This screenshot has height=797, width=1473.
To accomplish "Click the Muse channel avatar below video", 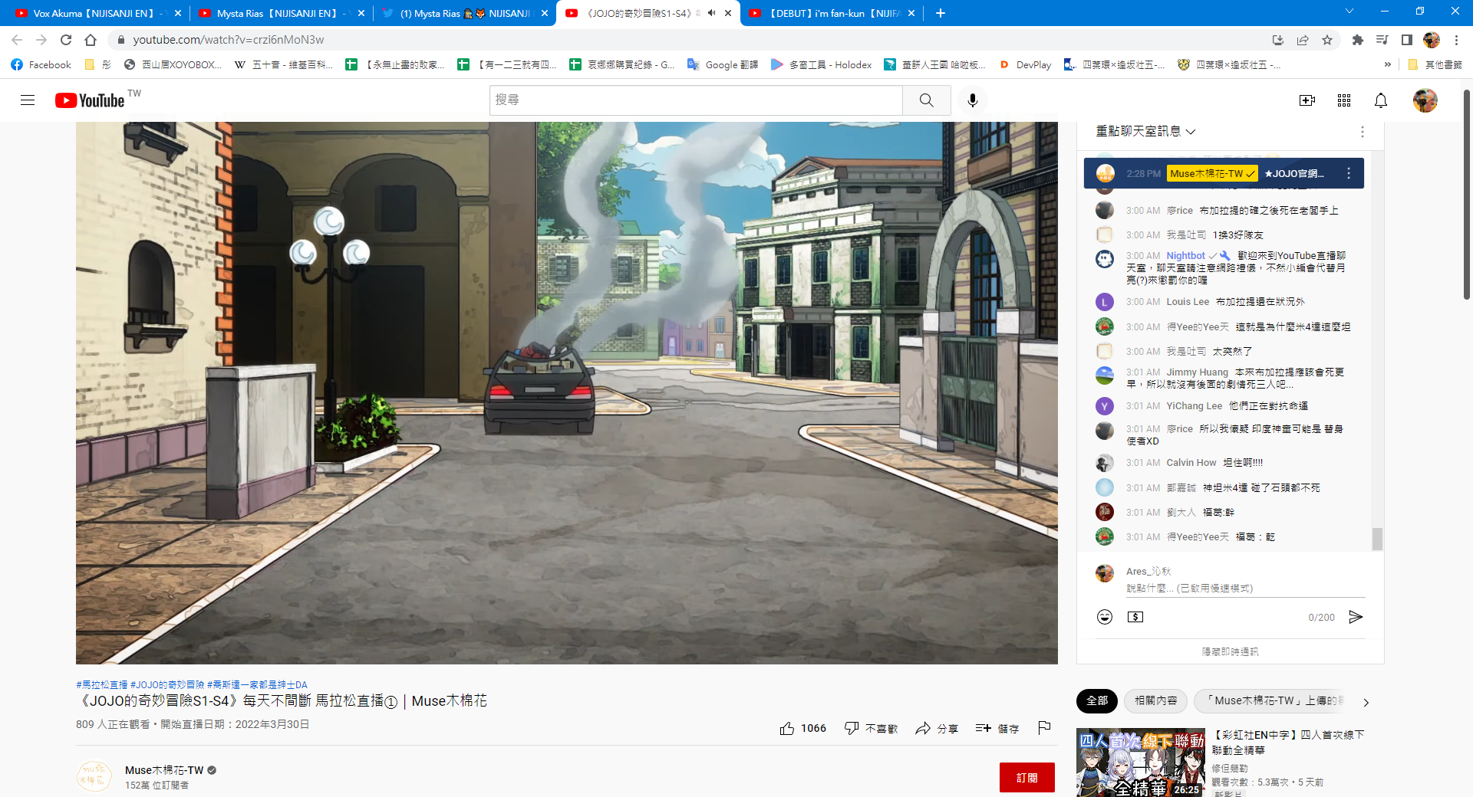I will (94, 776).
